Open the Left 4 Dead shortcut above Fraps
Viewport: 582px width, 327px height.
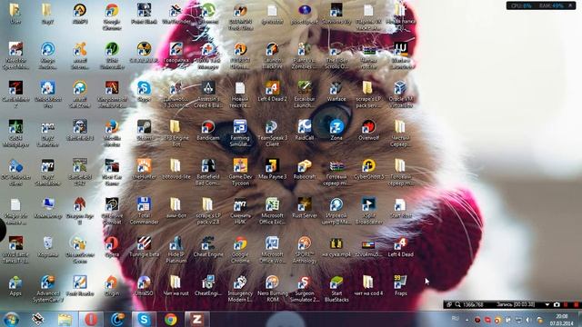(x=400, y=246)
